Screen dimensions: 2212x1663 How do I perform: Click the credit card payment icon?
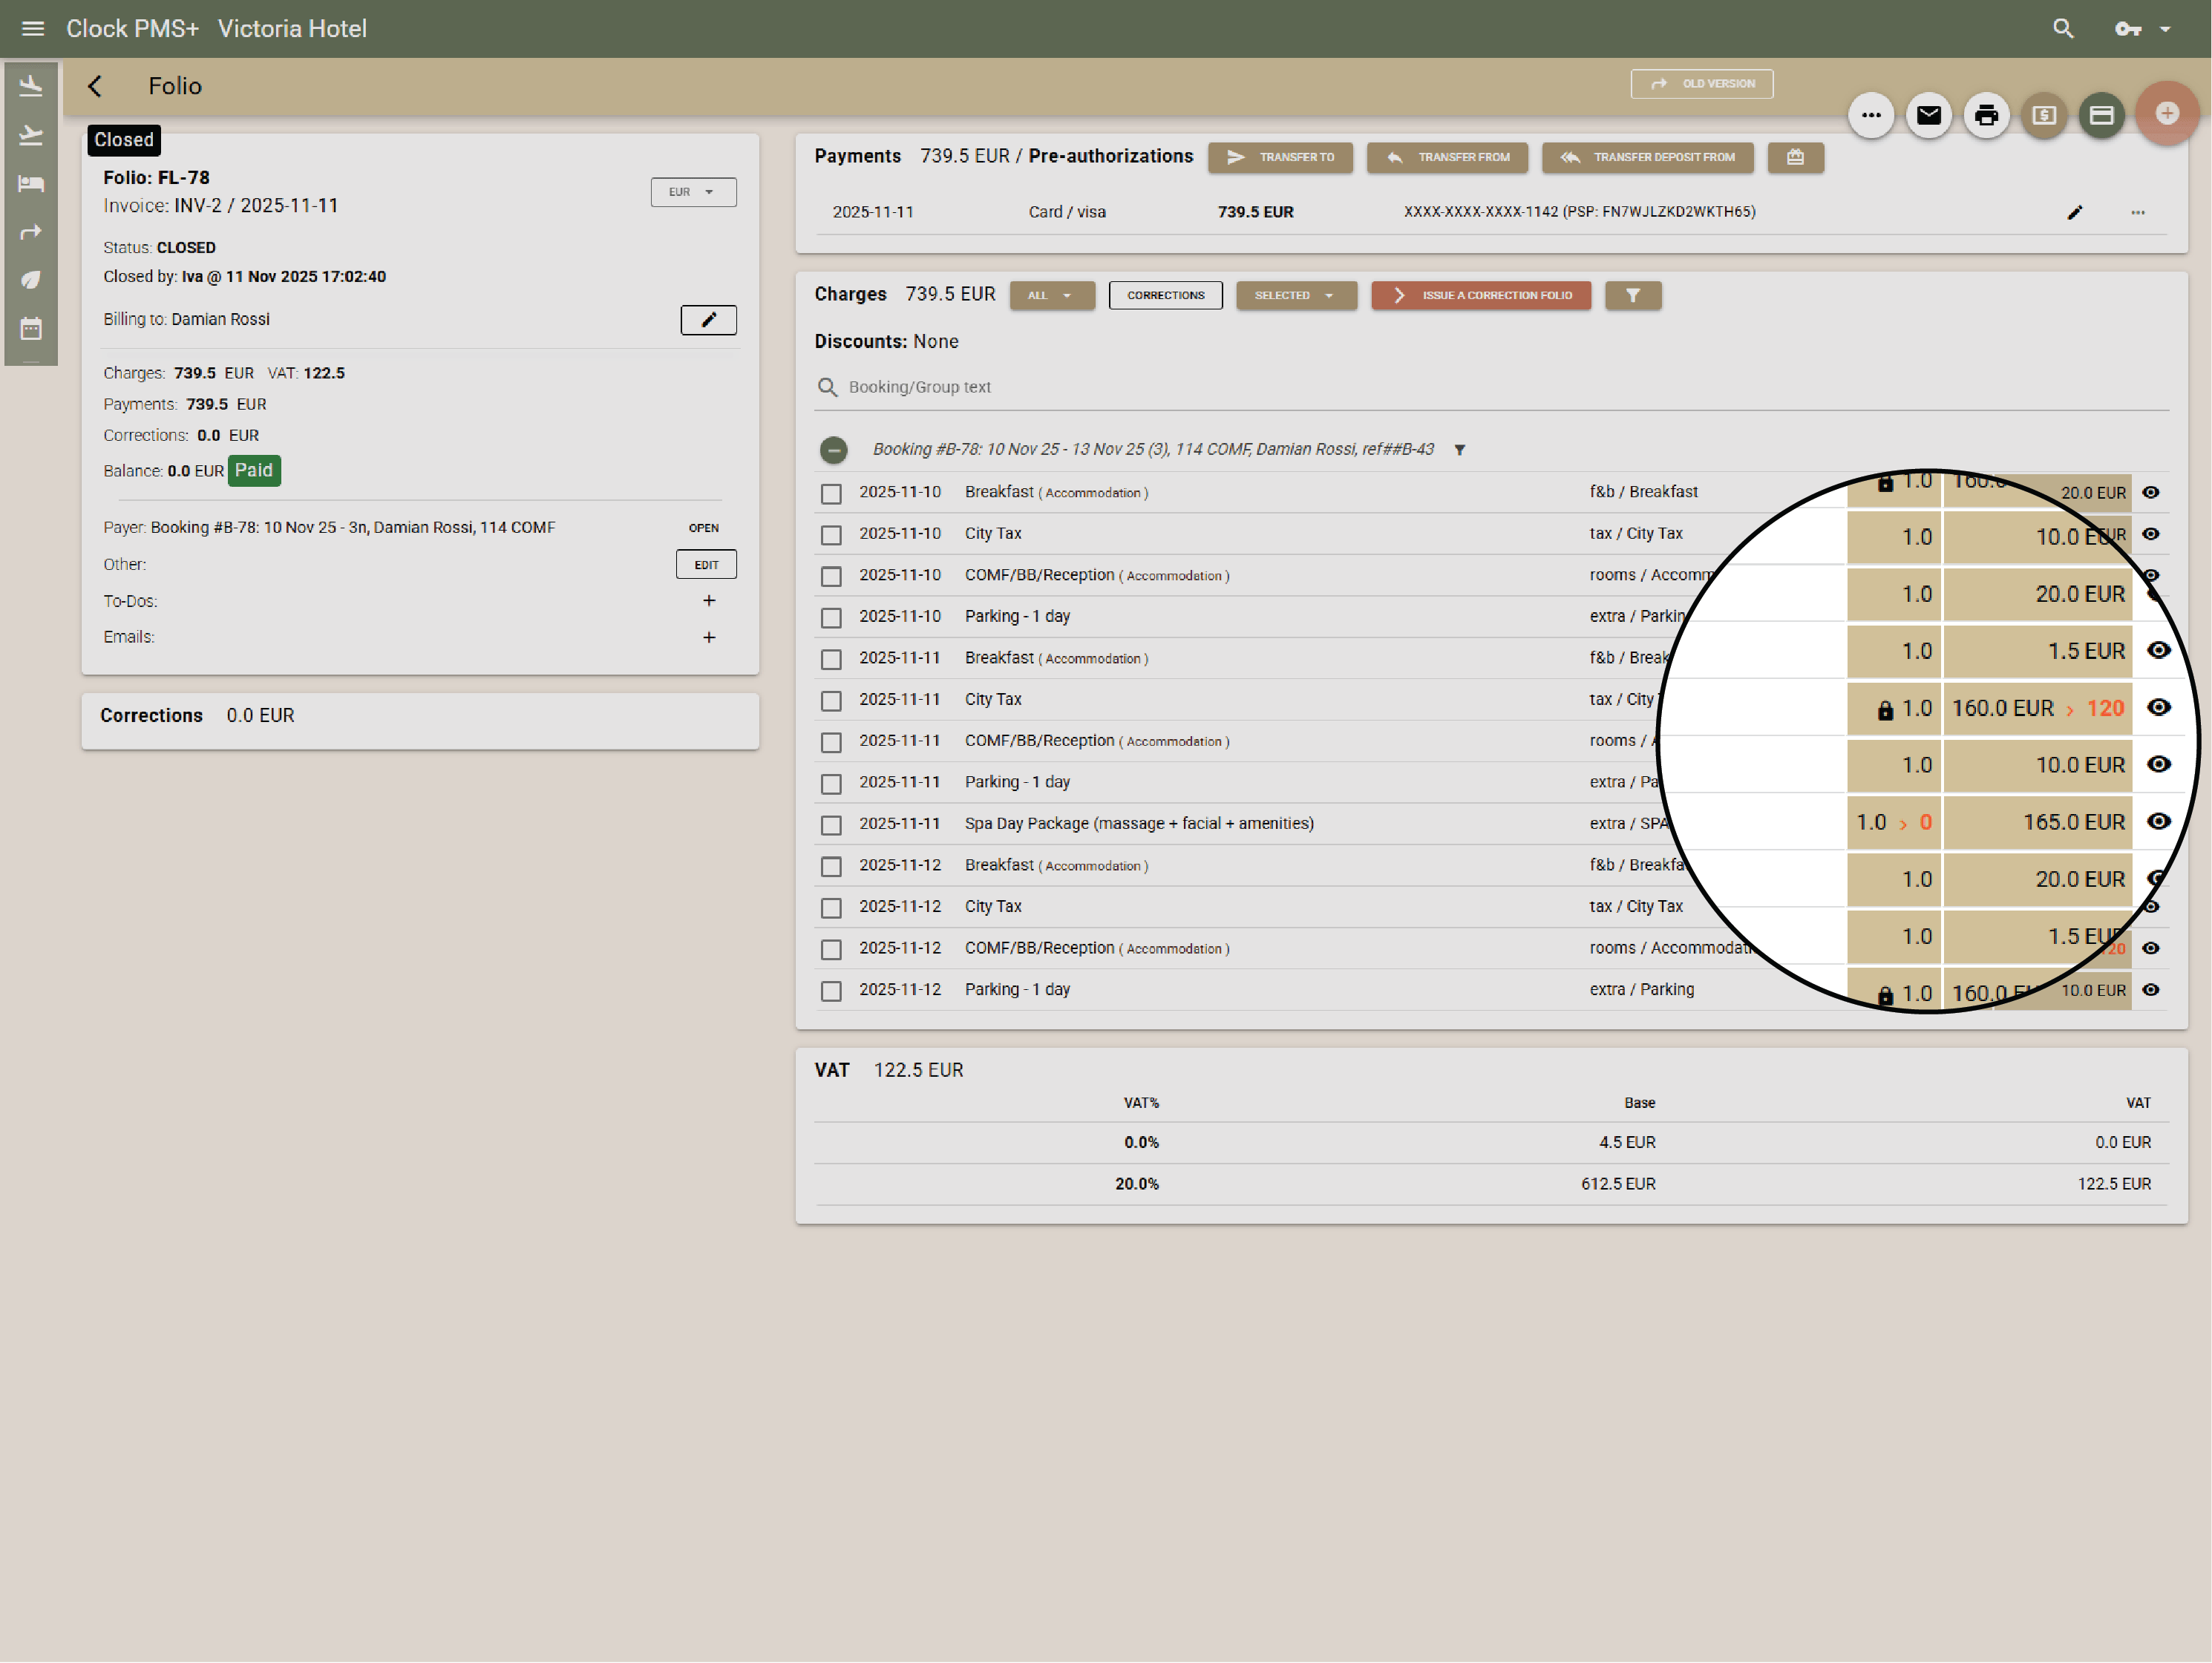coord(2101,116)
